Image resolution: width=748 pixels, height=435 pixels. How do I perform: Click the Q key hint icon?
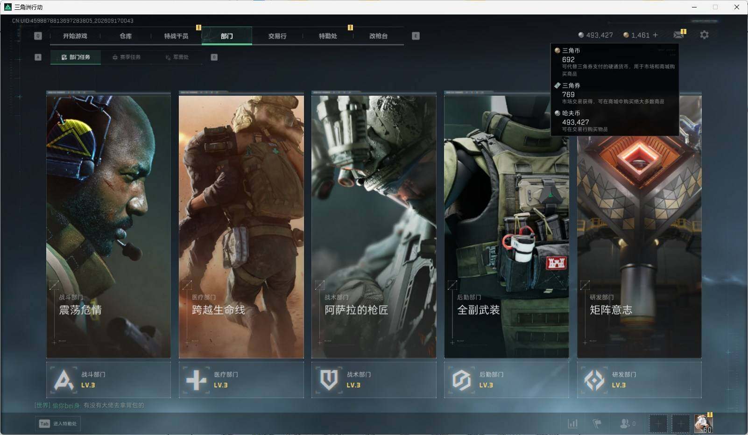tap(38, 36)
